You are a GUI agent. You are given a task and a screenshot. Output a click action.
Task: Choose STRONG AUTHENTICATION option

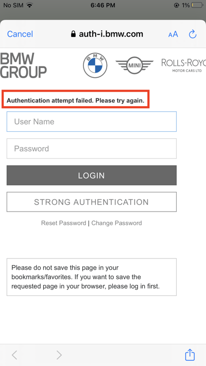[x=92, y=202]
